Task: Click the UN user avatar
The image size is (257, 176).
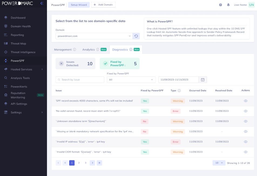Action: 251,5
